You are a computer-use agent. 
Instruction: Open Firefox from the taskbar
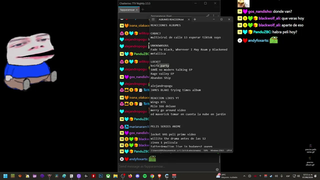coord(130,176)
